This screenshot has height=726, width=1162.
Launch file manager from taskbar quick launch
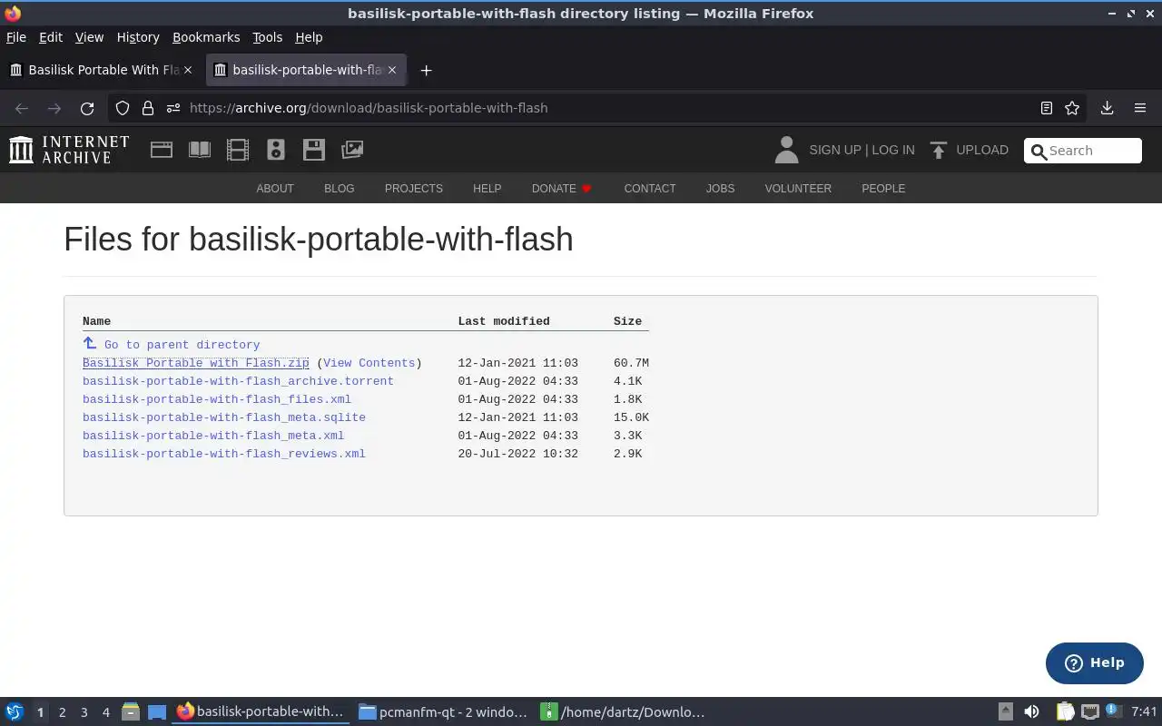tap(131, 712)
